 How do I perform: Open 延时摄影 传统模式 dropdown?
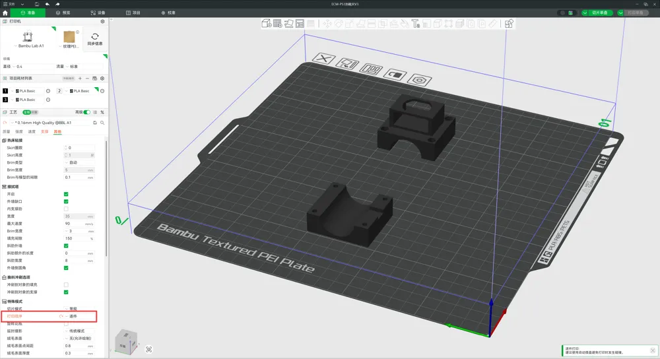tap(79, 331)
